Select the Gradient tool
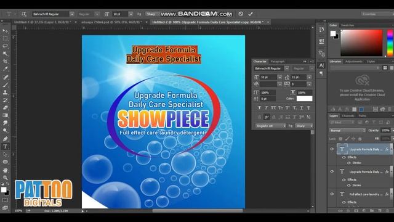Image resolution: width=394 pixels, height=222 pixels. pos(5,115)
